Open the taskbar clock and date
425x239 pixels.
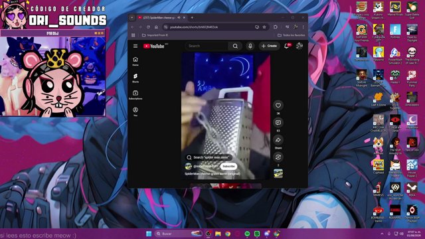[414, 234]
